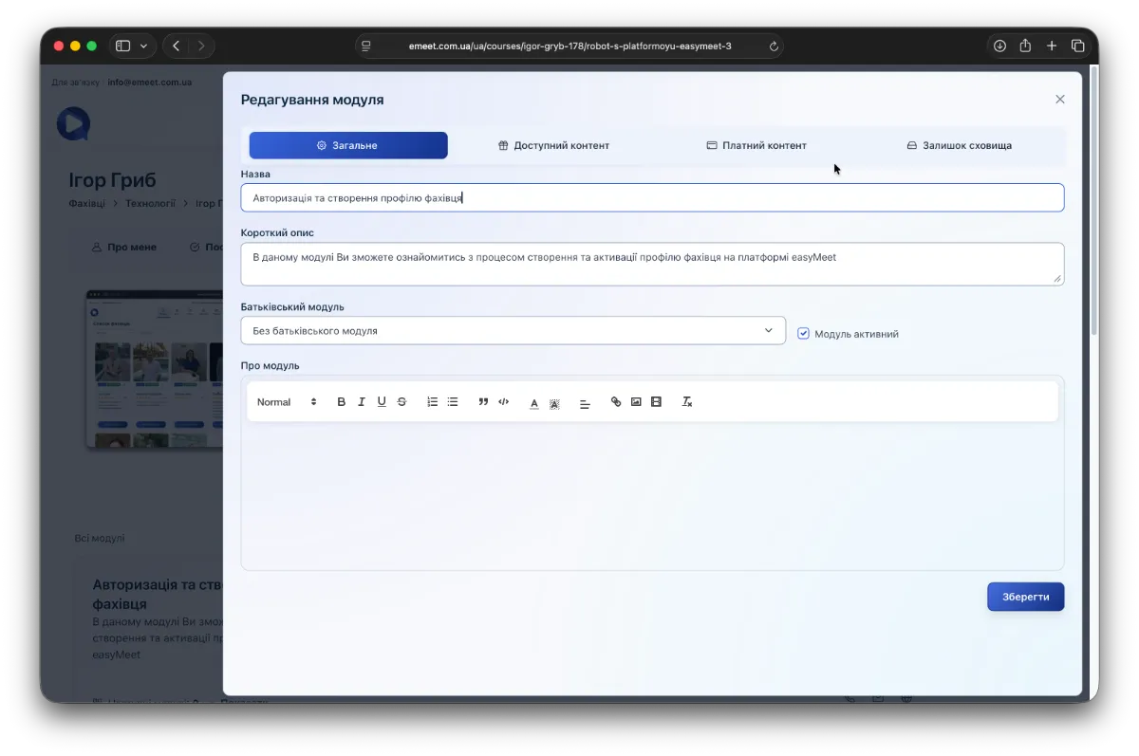This screenshot has height=756, width=1139.
Task: Insert an image into the editor
Action: [636, 402]
